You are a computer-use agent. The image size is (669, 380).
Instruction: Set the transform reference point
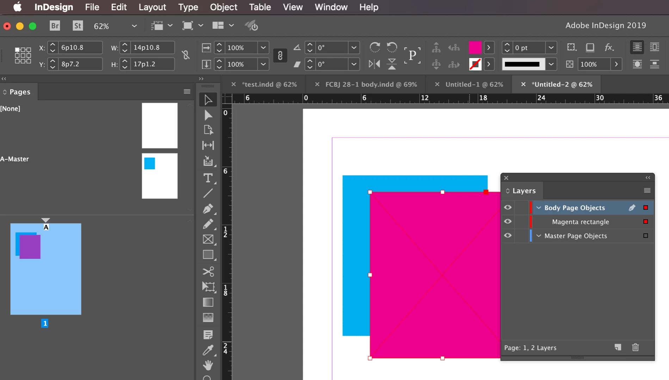[x=23, y=55]
